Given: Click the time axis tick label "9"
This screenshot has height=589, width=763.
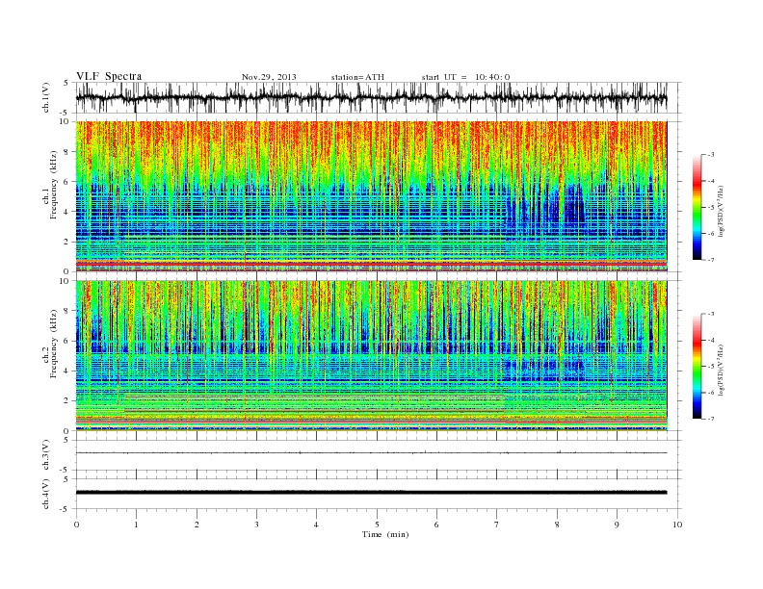Looking at the screenshot, I should [x=617, y=525].
